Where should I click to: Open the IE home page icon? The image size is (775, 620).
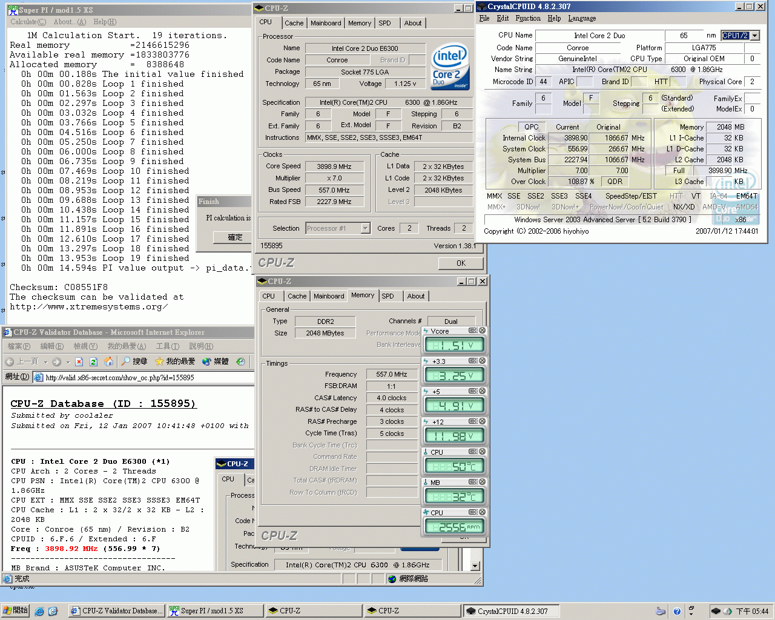108,361
